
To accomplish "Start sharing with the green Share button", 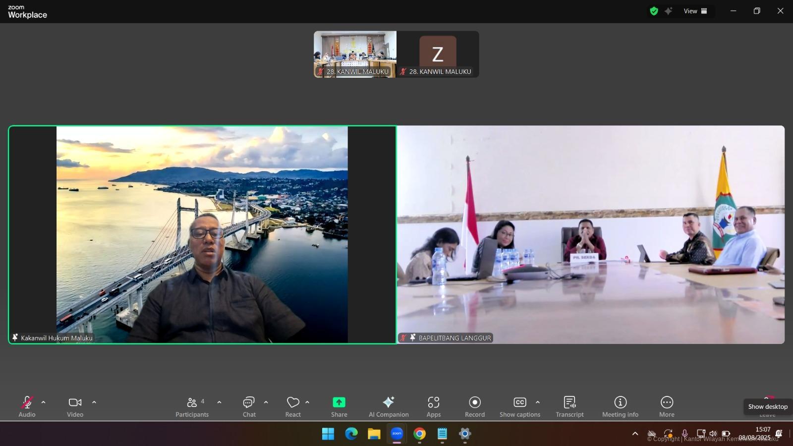I will click(339, 407).
